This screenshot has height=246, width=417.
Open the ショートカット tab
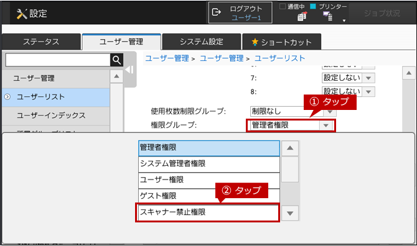click(282, 42)
